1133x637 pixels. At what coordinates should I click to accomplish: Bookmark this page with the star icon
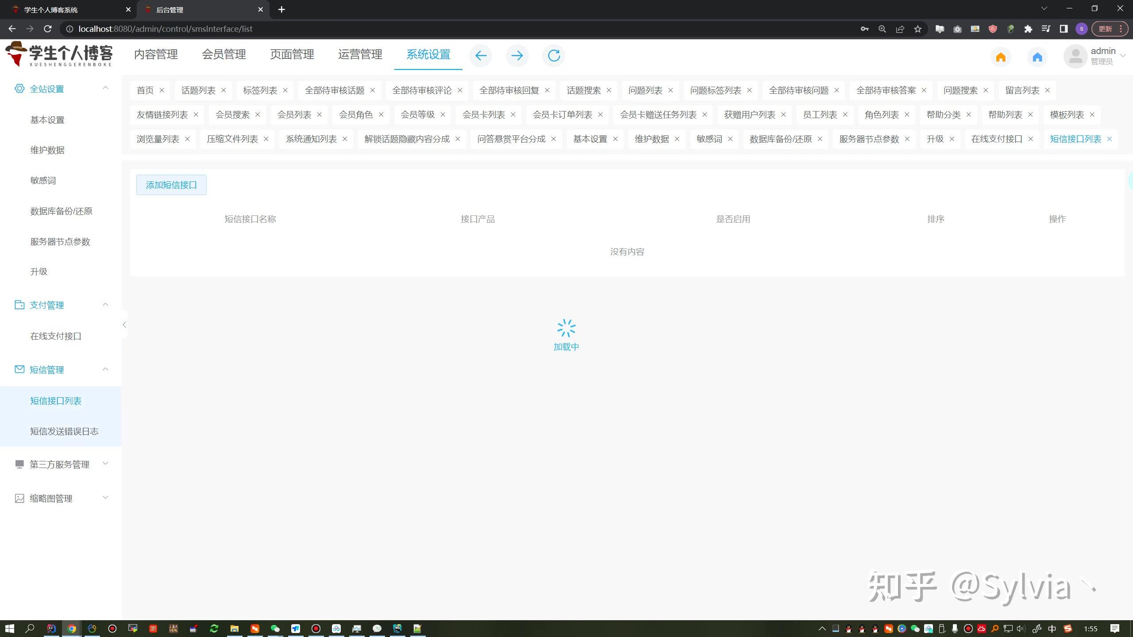click(918, 29)
